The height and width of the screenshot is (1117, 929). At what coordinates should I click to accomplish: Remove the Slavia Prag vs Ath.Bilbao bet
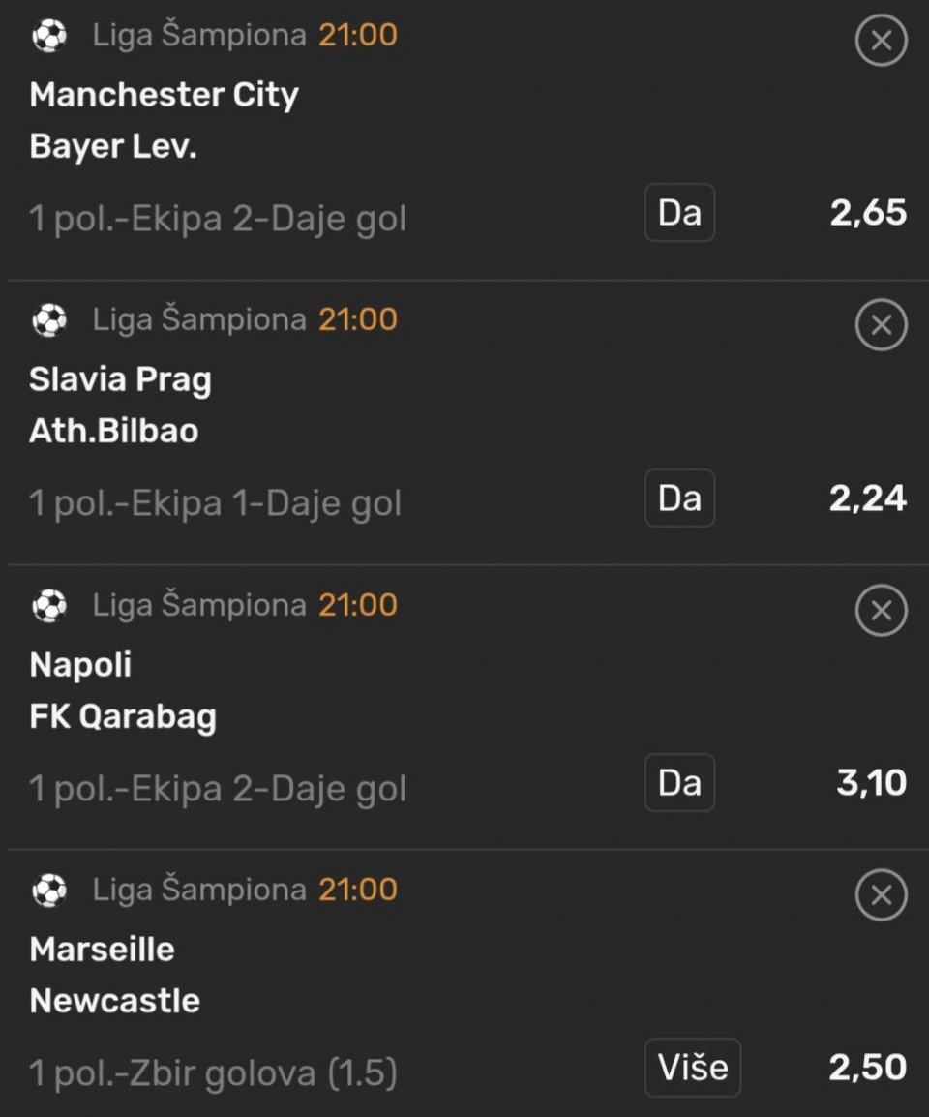coord(881,325)
